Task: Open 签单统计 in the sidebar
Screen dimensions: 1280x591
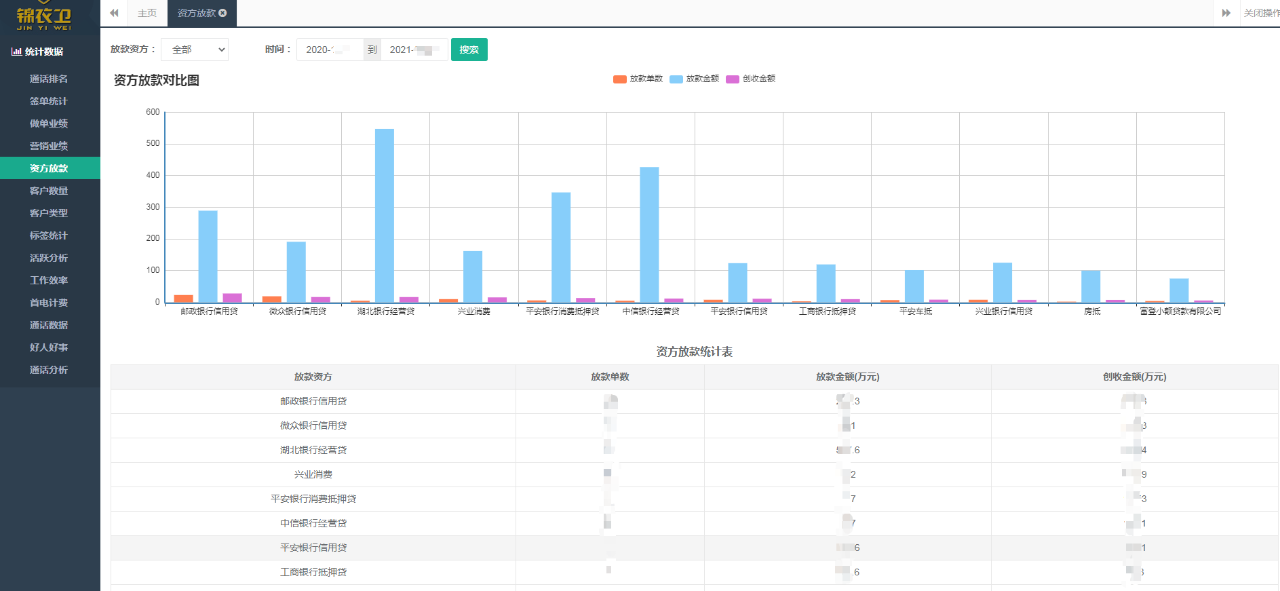Action: tap(49, 101)
